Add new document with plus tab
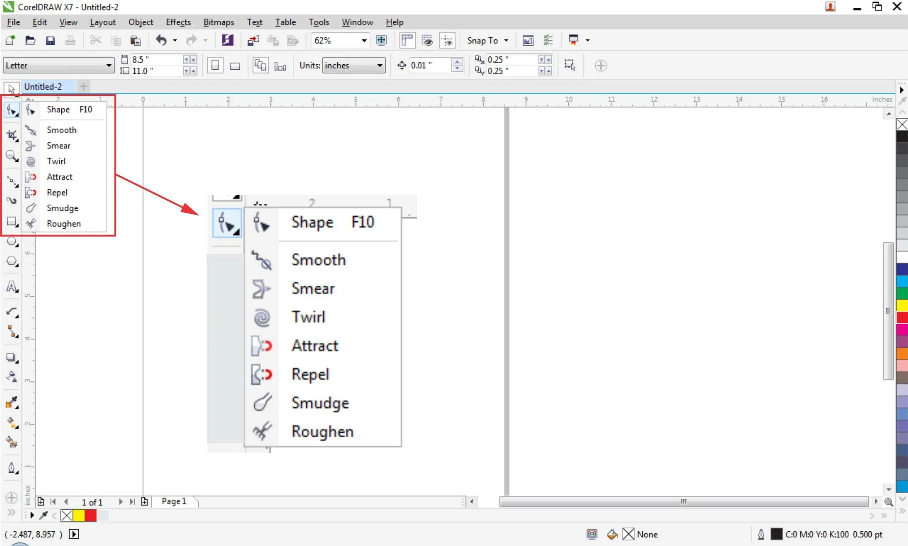This screenshot has height=546, width=908. 84,87
